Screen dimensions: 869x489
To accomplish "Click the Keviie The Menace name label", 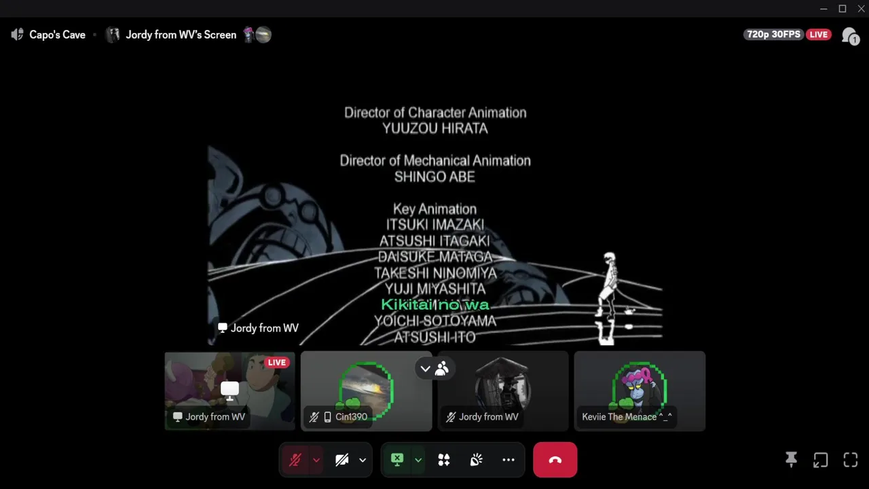I will [x=627, y=417].
